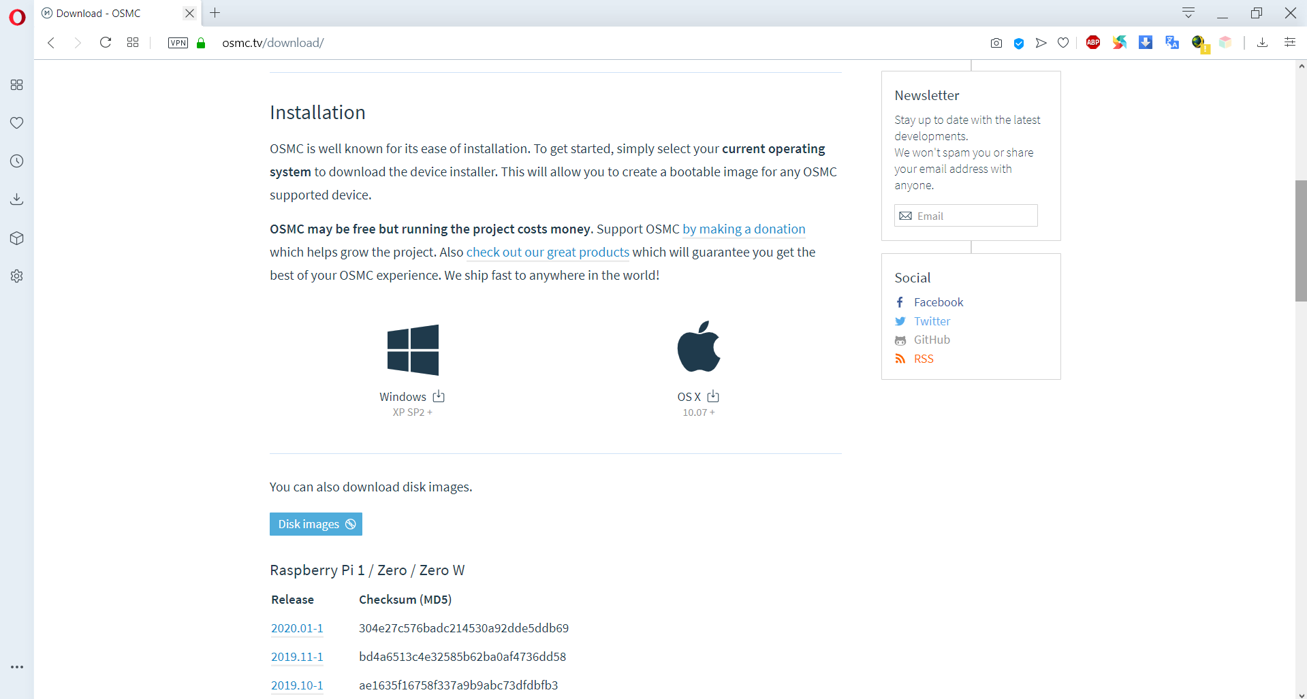Open release 2019.10-1 link

297,685
